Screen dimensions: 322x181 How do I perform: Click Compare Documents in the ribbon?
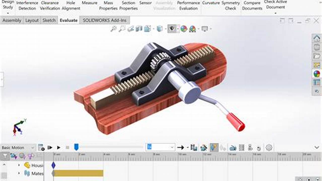tap(252, 6)
